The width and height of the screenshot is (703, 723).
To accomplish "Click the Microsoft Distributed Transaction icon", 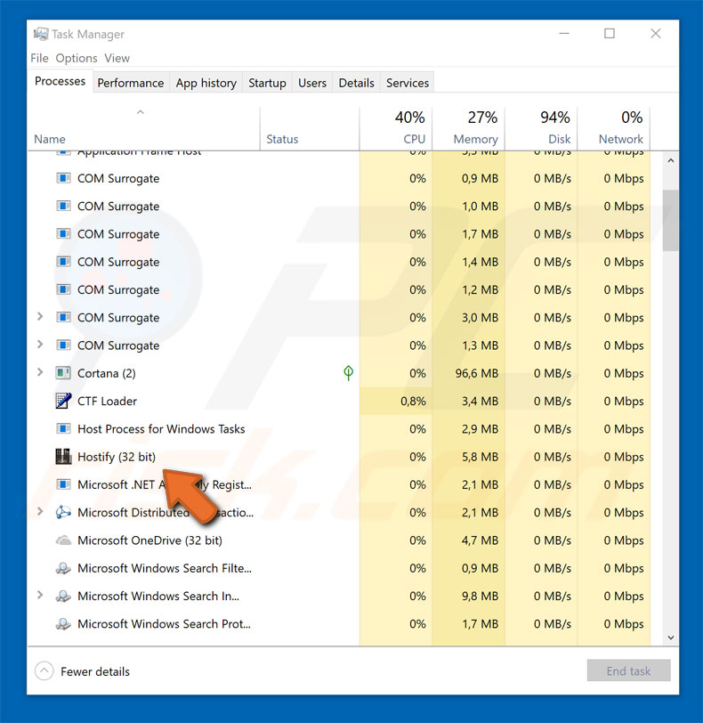I will click(x=63, y=512).
